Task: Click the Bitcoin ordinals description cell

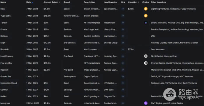Action: pos(91,16)
